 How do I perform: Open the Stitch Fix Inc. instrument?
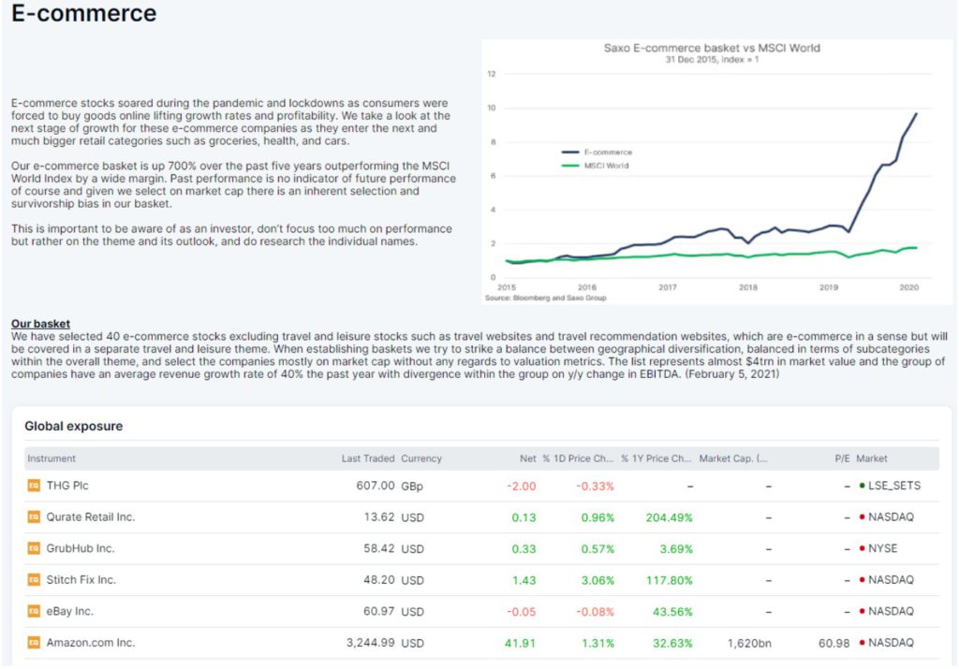pyautogui.click(x=81, y=580)
